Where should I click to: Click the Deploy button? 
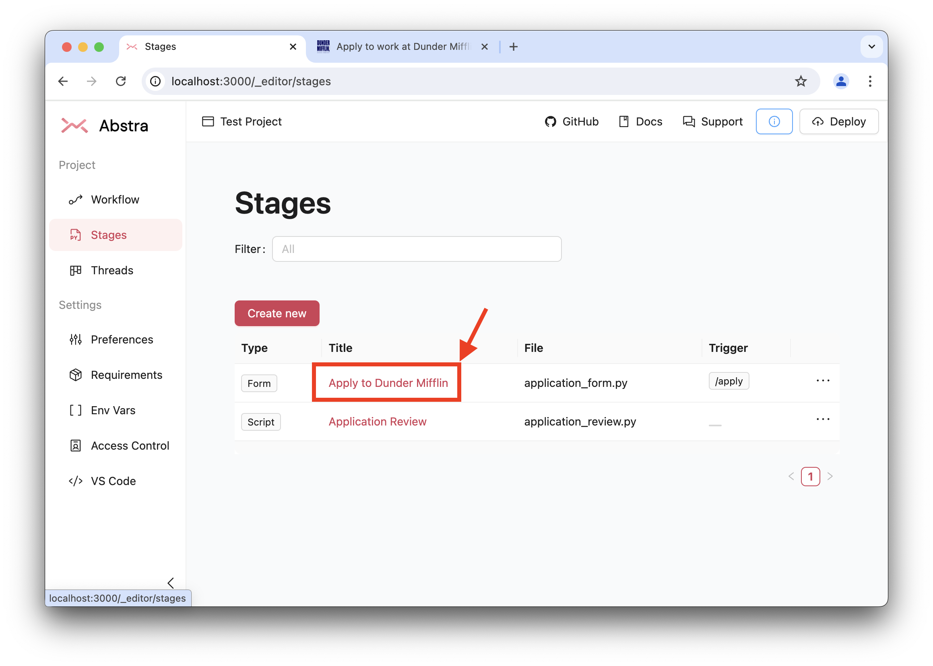(839, 121)
